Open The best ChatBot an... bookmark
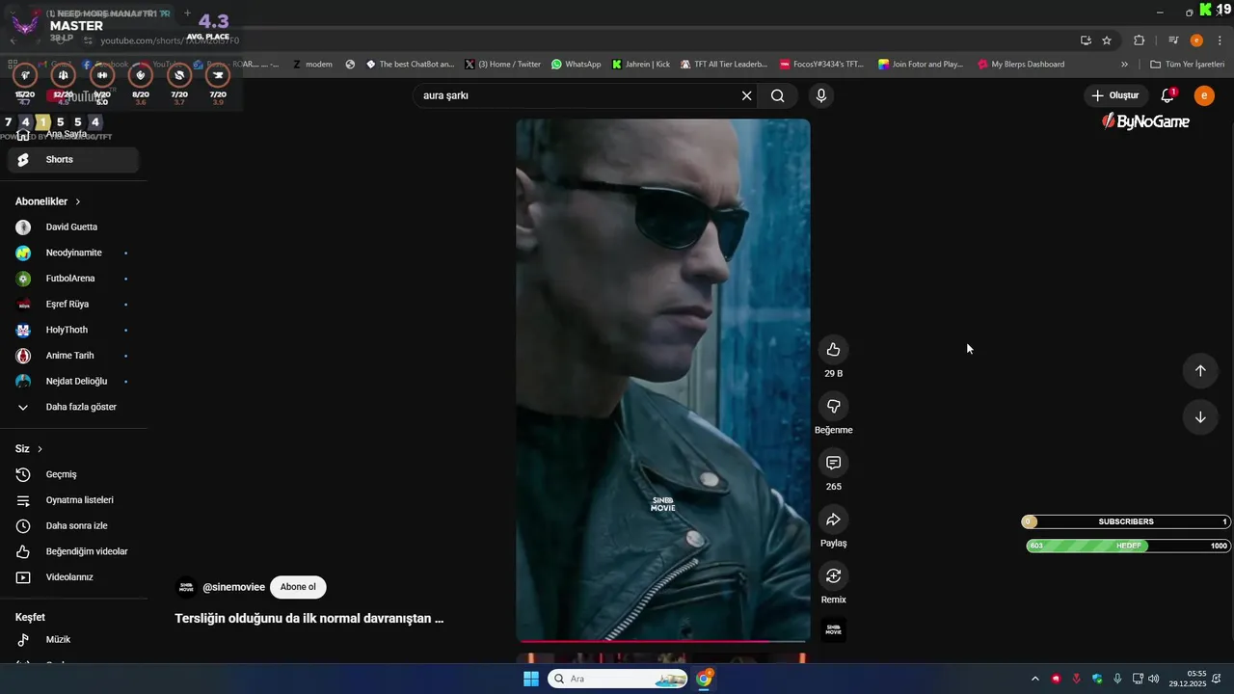Screen dimensions: 1234x694 coord(409,65)
